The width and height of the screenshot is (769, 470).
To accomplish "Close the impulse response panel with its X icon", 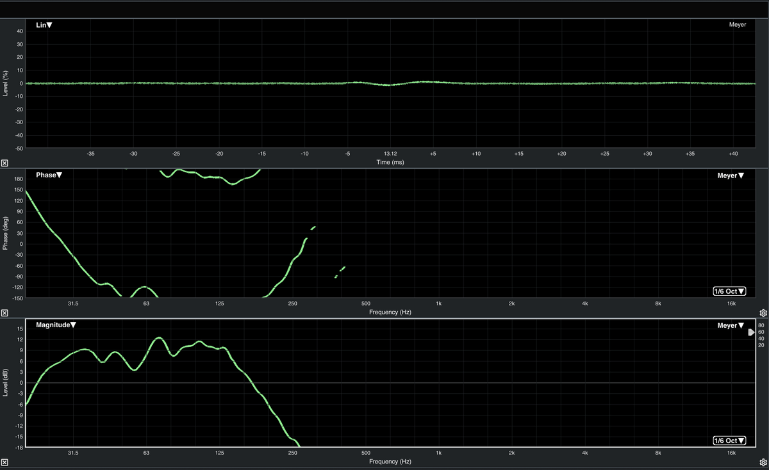I will click(x=4, y=163).
